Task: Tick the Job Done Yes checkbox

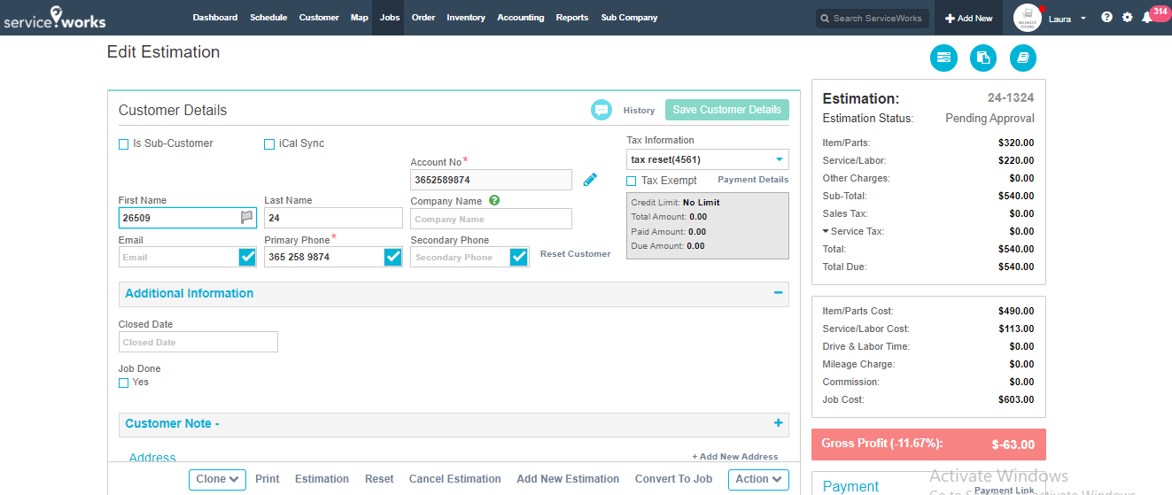Action: point(124,383)
